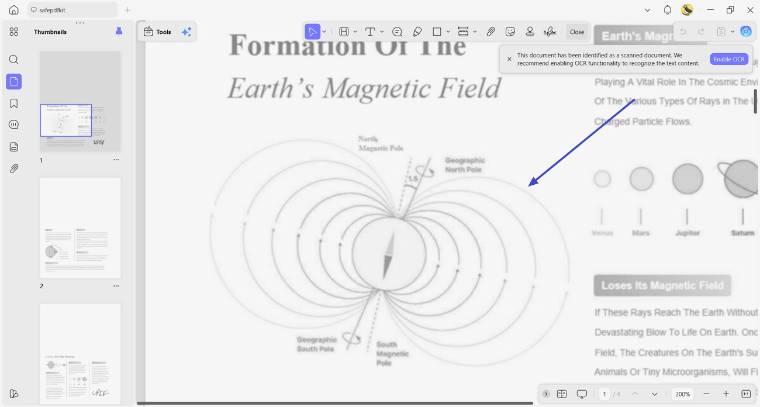
Task: Open options menu for page 2
Action: pyautogui.click(x=116, y=286)
